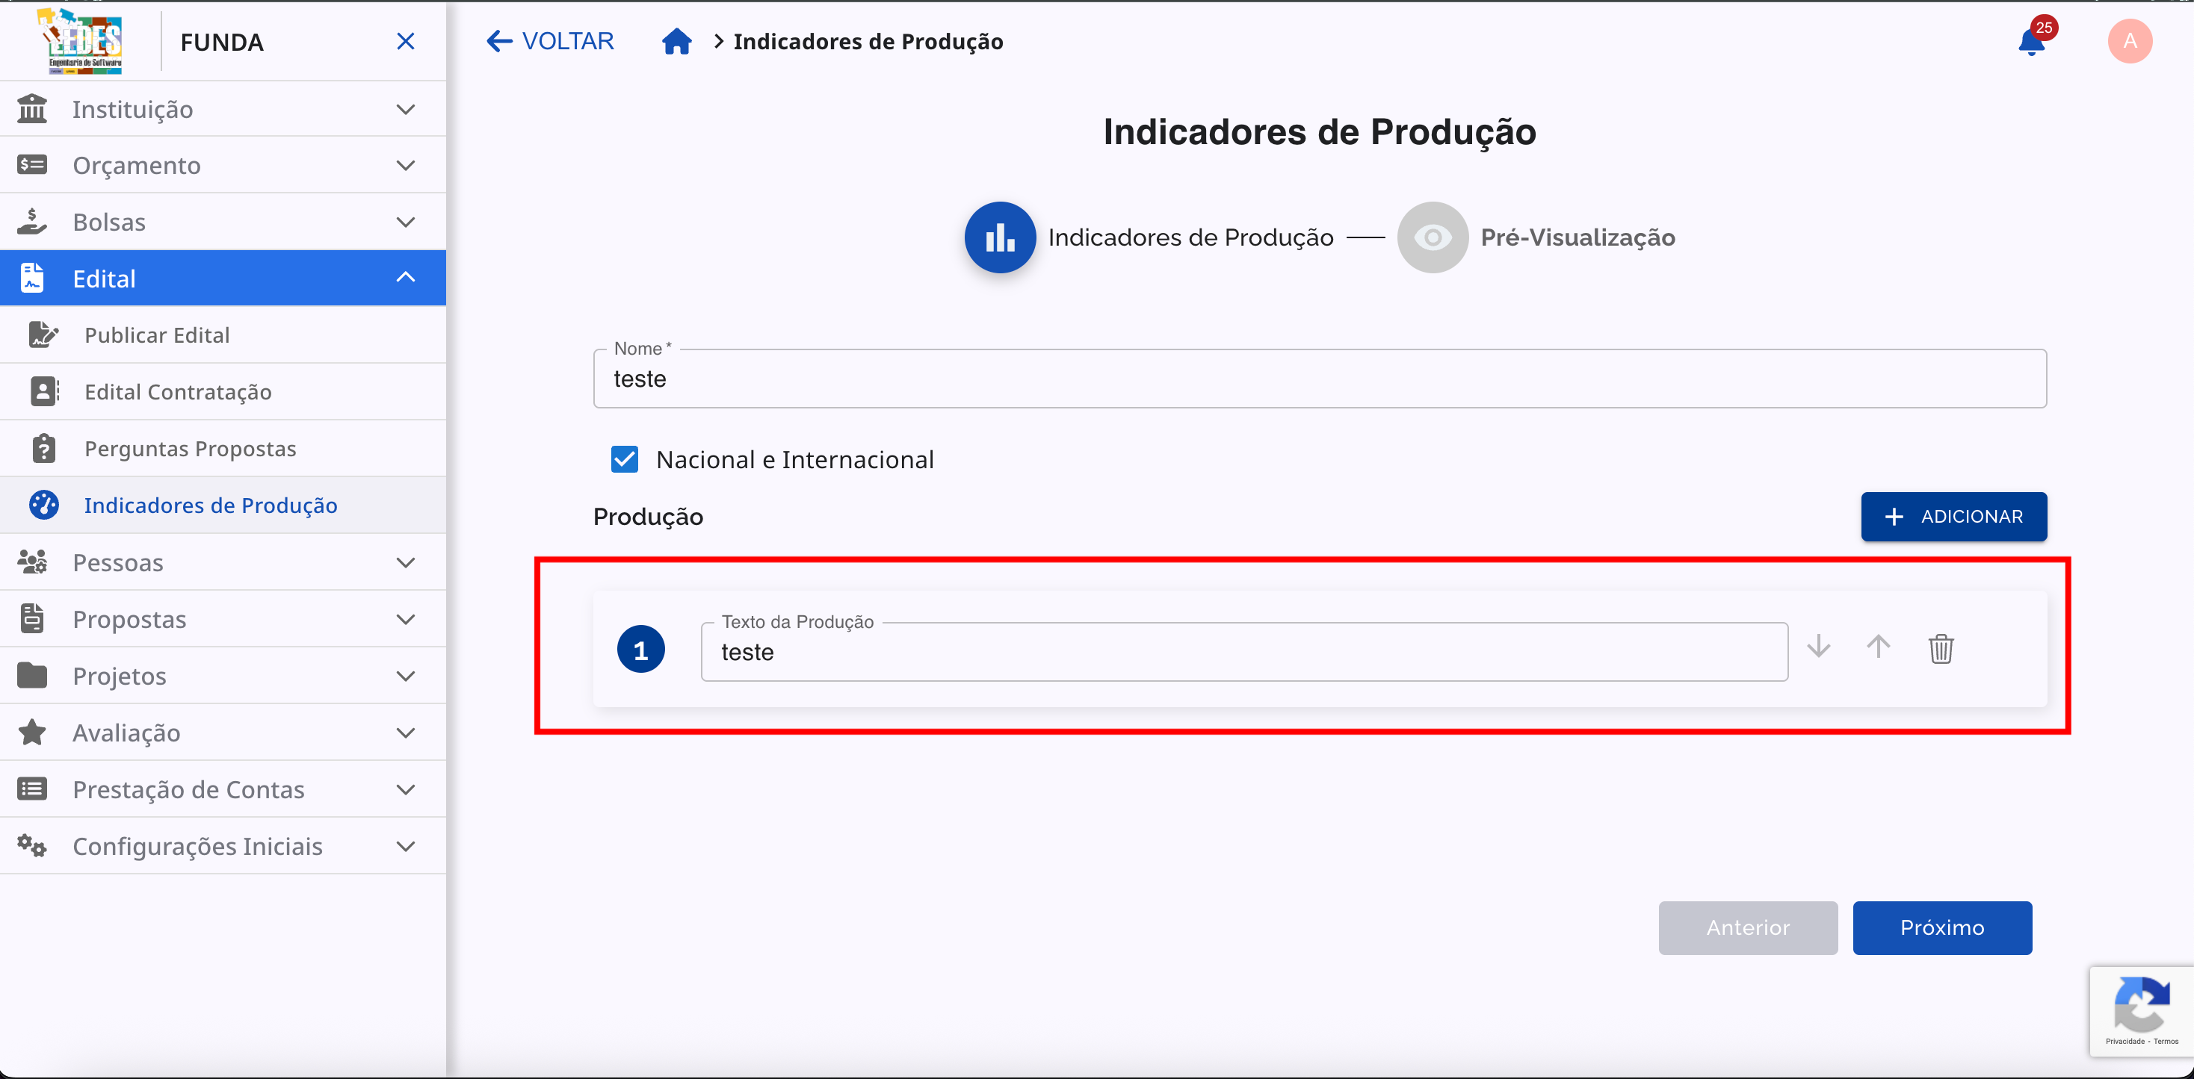Select the Publicar Edital pencil icon
The width and height of the screenshot is (2194, 1079).
pyautogui.click(x=44, y=335)
